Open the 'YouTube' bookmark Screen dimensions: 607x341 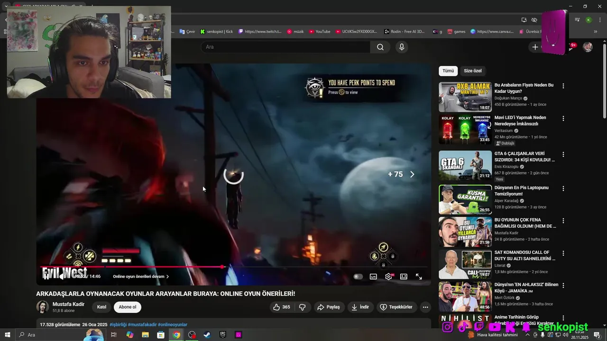pyautogui.click(x=320, y=32)
